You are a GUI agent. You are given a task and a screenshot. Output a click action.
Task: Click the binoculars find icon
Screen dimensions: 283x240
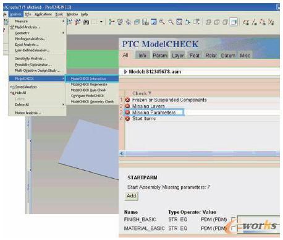pos(86,22)
